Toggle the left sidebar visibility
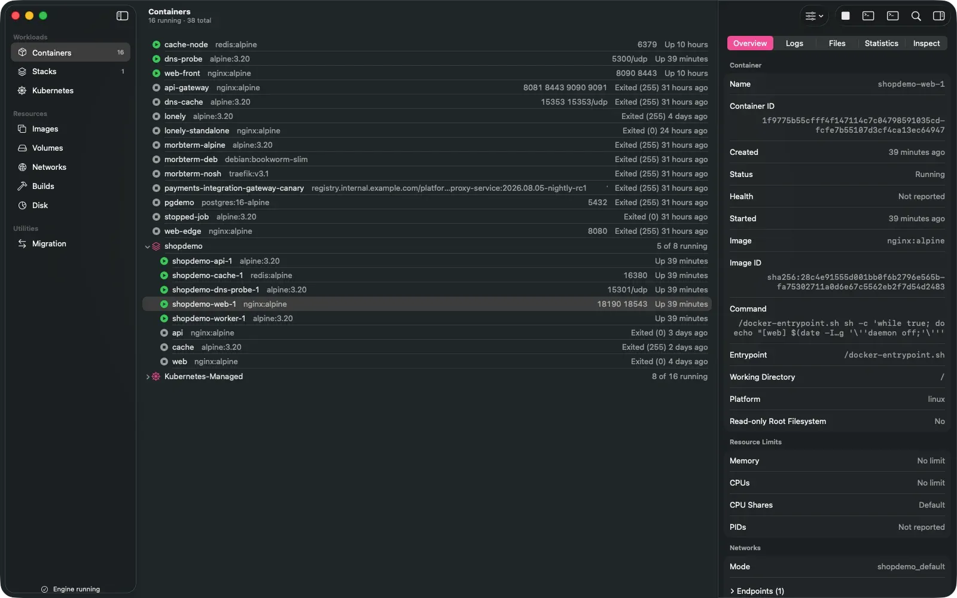Viewport: 957px width, 598px height. [x=122, y=16]
